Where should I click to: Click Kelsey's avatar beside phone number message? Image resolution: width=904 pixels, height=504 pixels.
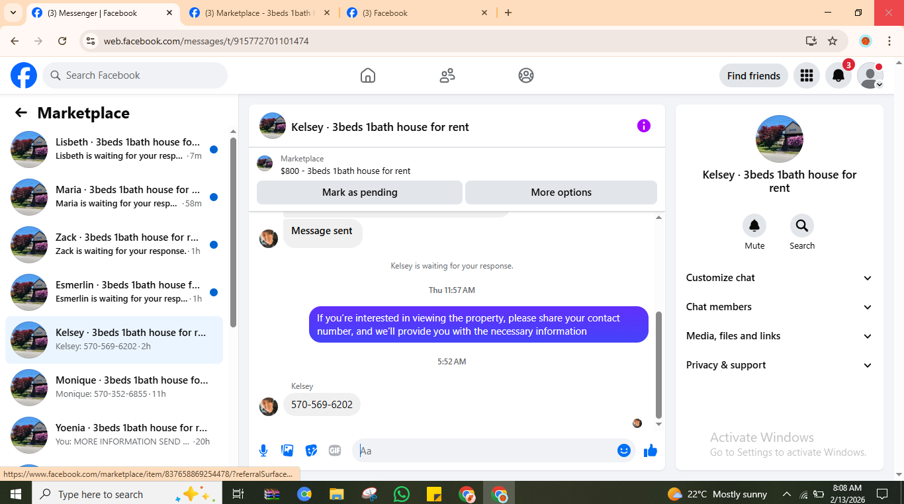269,407
